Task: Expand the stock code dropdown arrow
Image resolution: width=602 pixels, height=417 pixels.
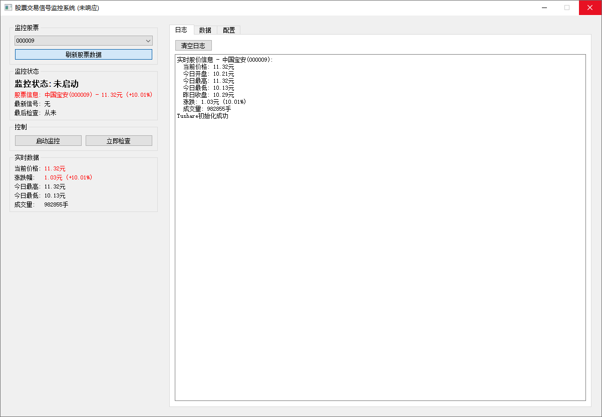Action: click(148, 41)
